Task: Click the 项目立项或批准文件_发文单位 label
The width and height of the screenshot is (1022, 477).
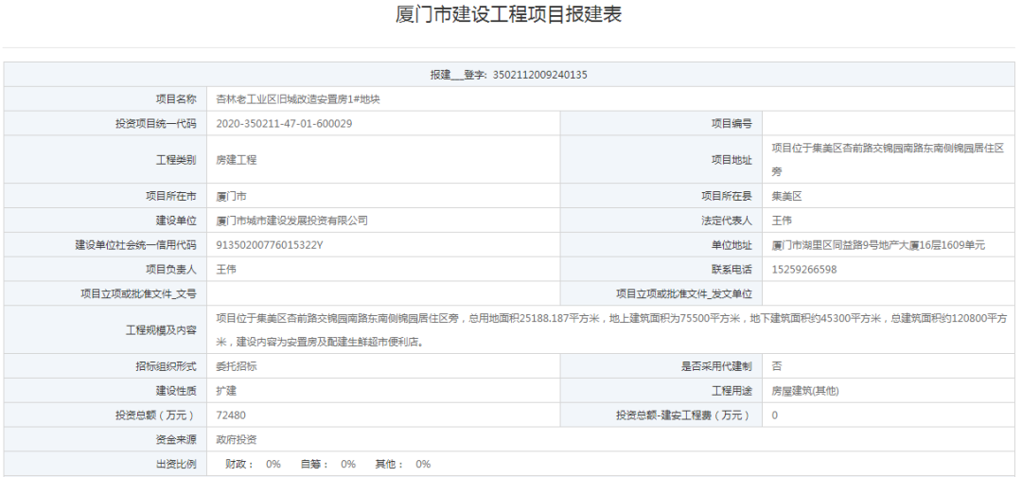Action: coord(684,293)
